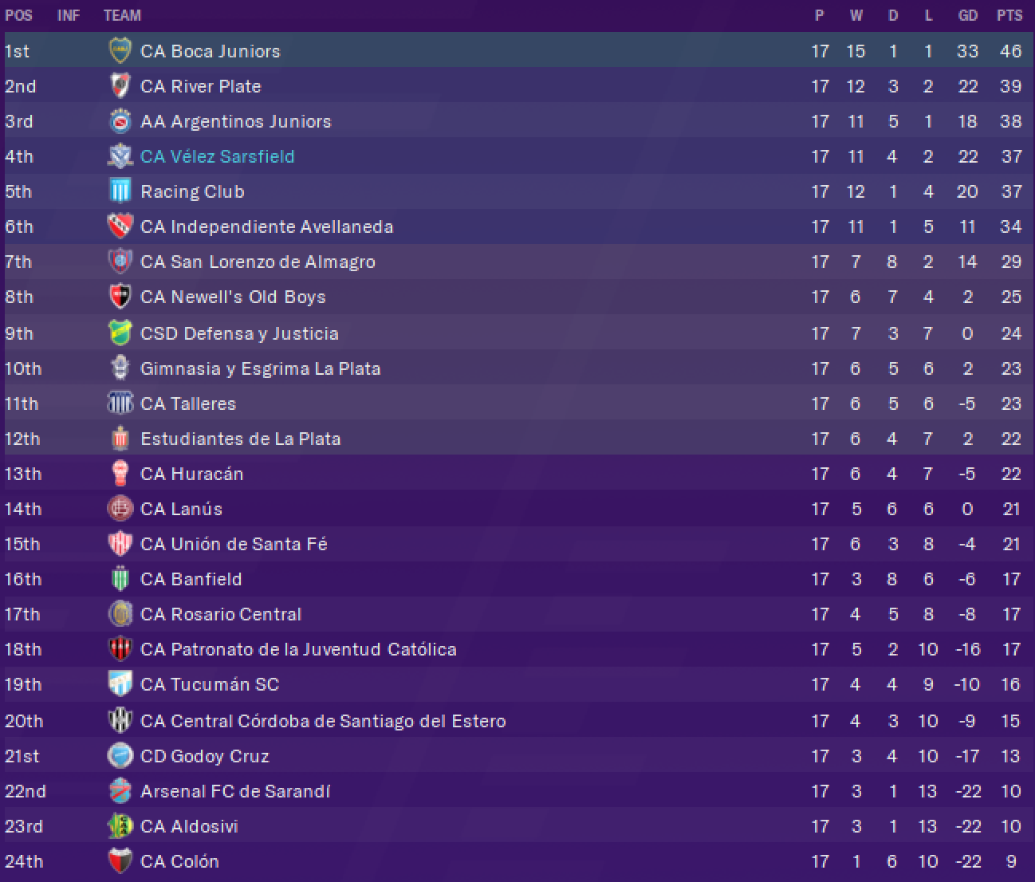Open CA Vélez Sarsfield team link

(217, 156)
